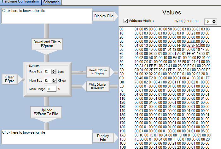221x149 pixels.
Task: Click address 1D0 row label
Action: (122, 147)
